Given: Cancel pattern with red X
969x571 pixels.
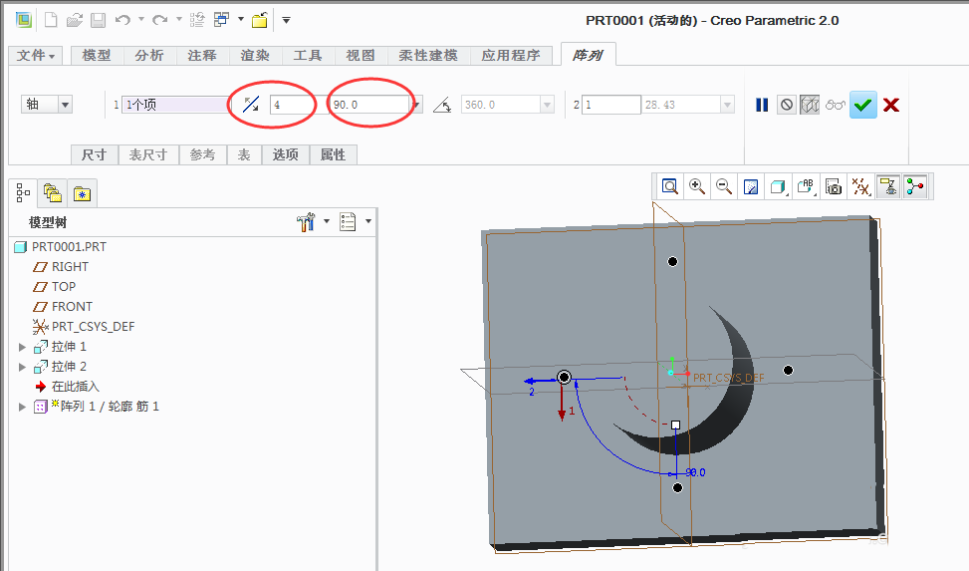Looking at the screenshot, I should tap(891, 105).
